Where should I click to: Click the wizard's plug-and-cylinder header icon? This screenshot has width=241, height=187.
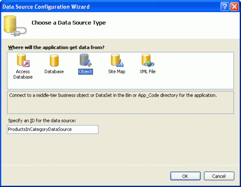pyautogui.click(x=15, y=26)
